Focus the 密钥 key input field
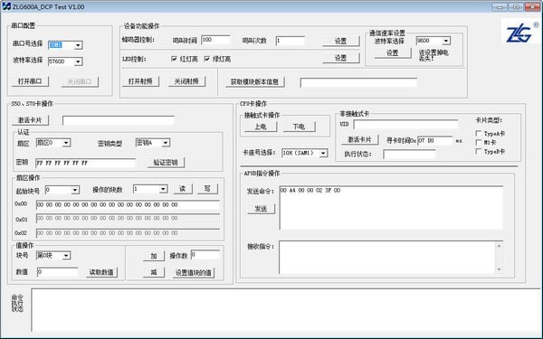This screenshot has width=543, height=339. point(86,163)
